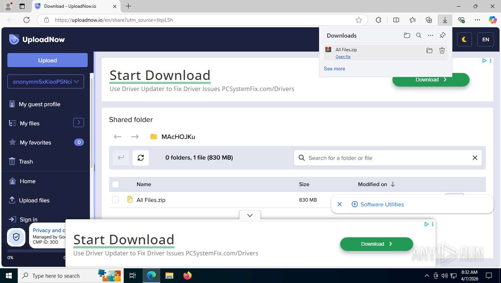Check the select-all checkbox in header
The height and width of the screenshot is (283, 501).
click(x=115, y=184)
